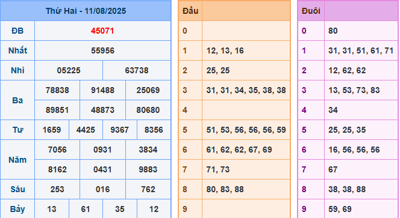Click Đuôi row 3 values 13, 53, 73, 83

click(354, 90)
